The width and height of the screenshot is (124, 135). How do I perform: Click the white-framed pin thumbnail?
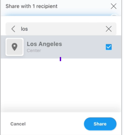[x=14, y=47]
